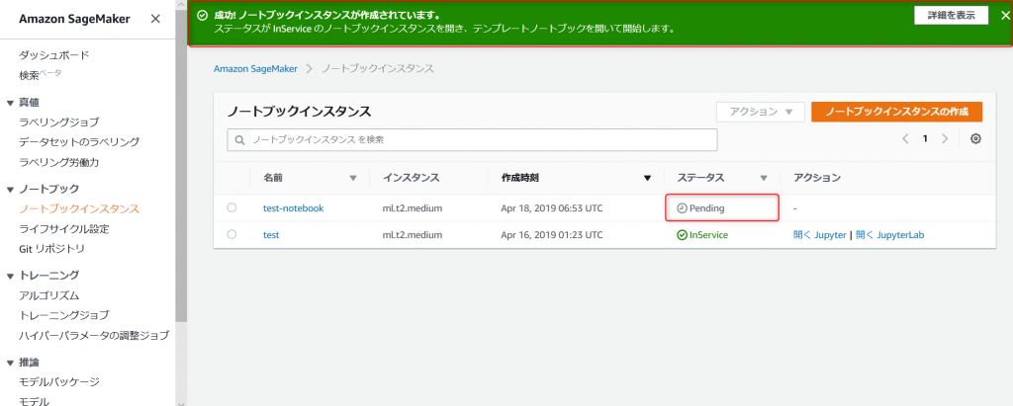
Task: Collapse the 真値 section
Action: pos(10,102)
